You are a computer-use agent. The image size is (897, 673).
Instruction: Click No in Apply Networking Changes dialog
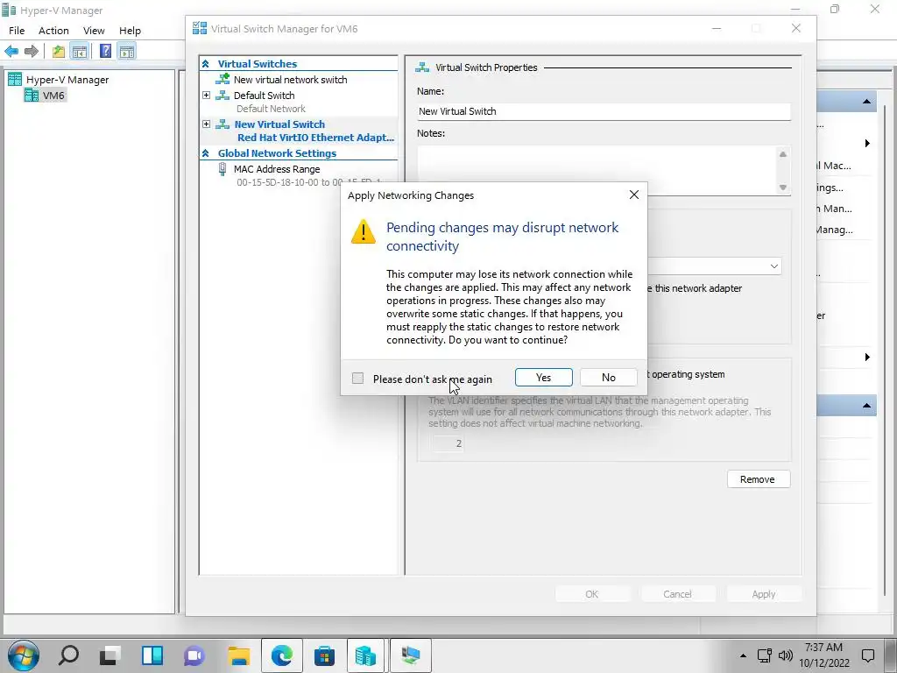pyautogui.click(x=608, y=378)
